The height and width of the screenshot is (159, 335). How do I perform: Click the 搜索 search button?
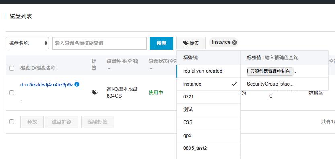click(x=161, y=43)
